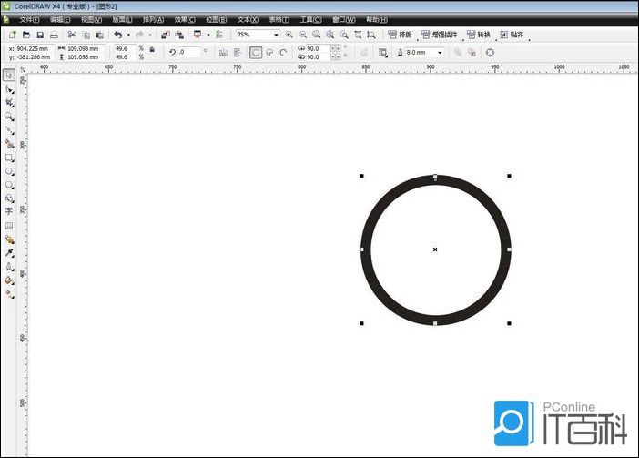
Task: Open the 排列(A) menu
Action: [x=153, y=19]
